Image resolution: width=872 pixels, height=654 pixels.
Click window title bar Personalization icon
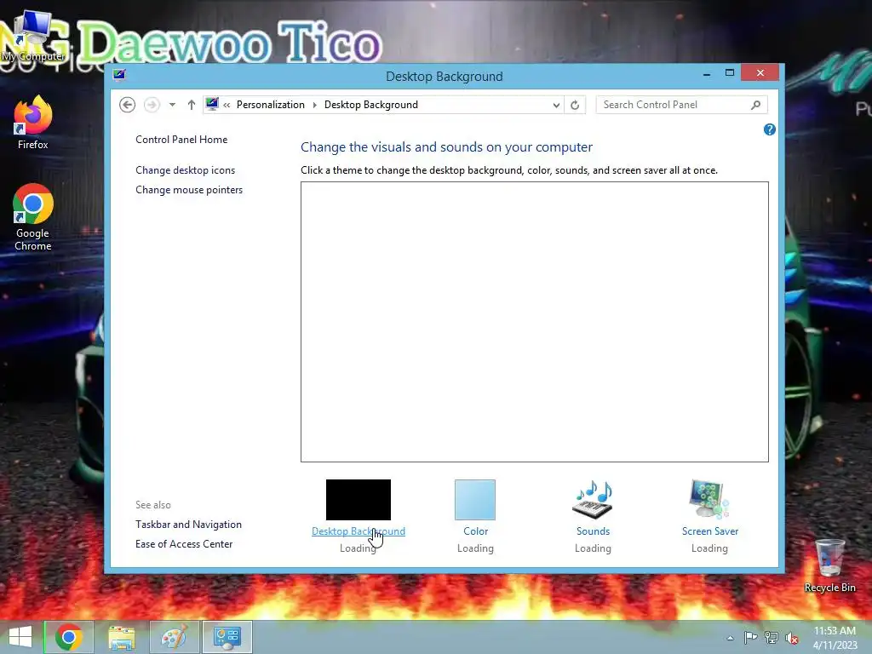tap(119, 75)
